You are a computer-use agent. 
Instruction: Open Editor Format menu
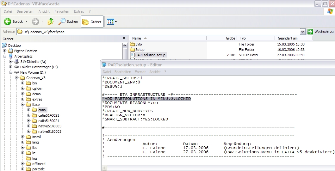click(x=140, y=72)
